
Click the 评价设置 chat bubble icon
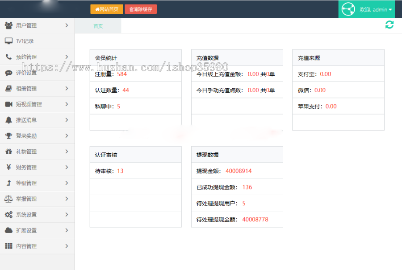[x=9, y=73]
